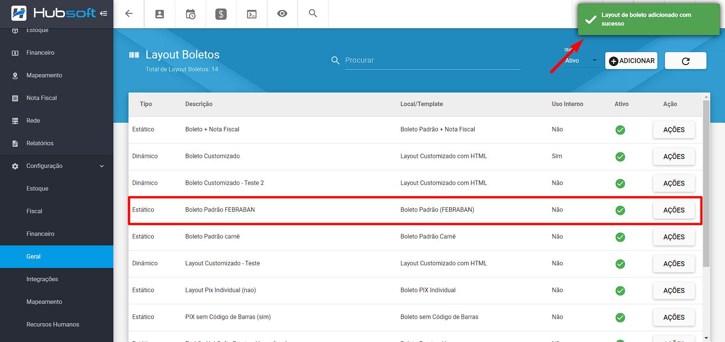Click the magnifier icon in top toolbar
The width and height of the screenshot is (725, 342).
pyautogui.click(x=313, y=14)
